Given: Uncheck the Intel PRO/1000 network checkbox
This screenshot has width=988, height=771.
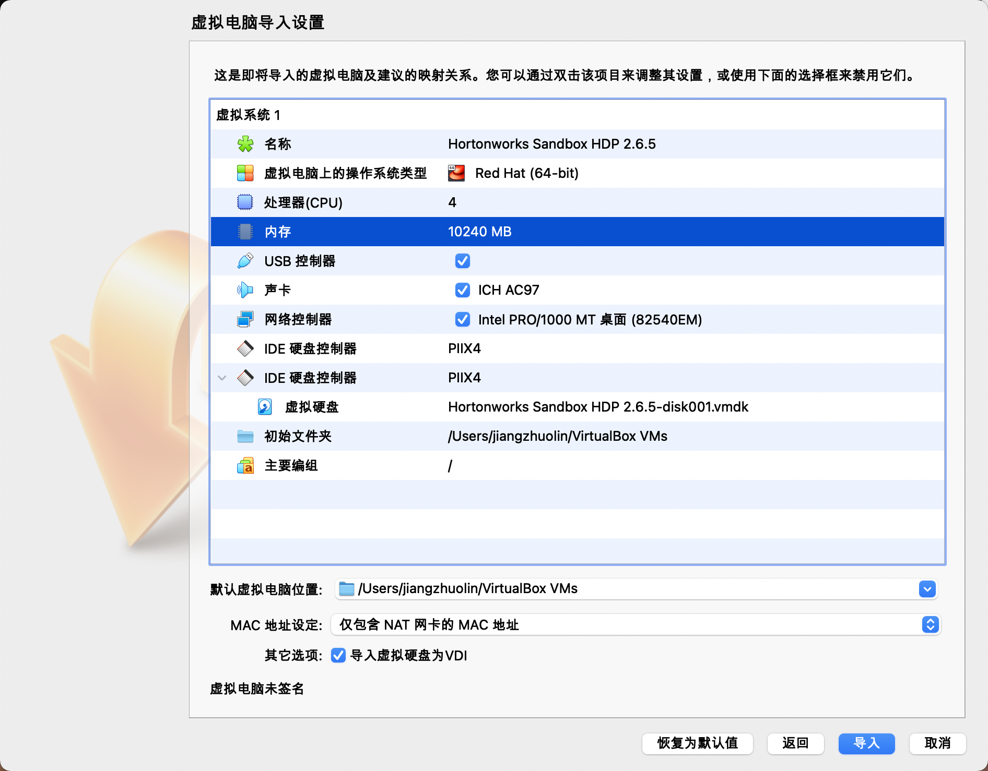Looking at the screenshot, I should coord(463,319).
